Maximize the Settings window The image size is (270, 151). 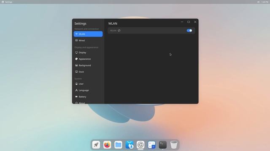[189, 22]
